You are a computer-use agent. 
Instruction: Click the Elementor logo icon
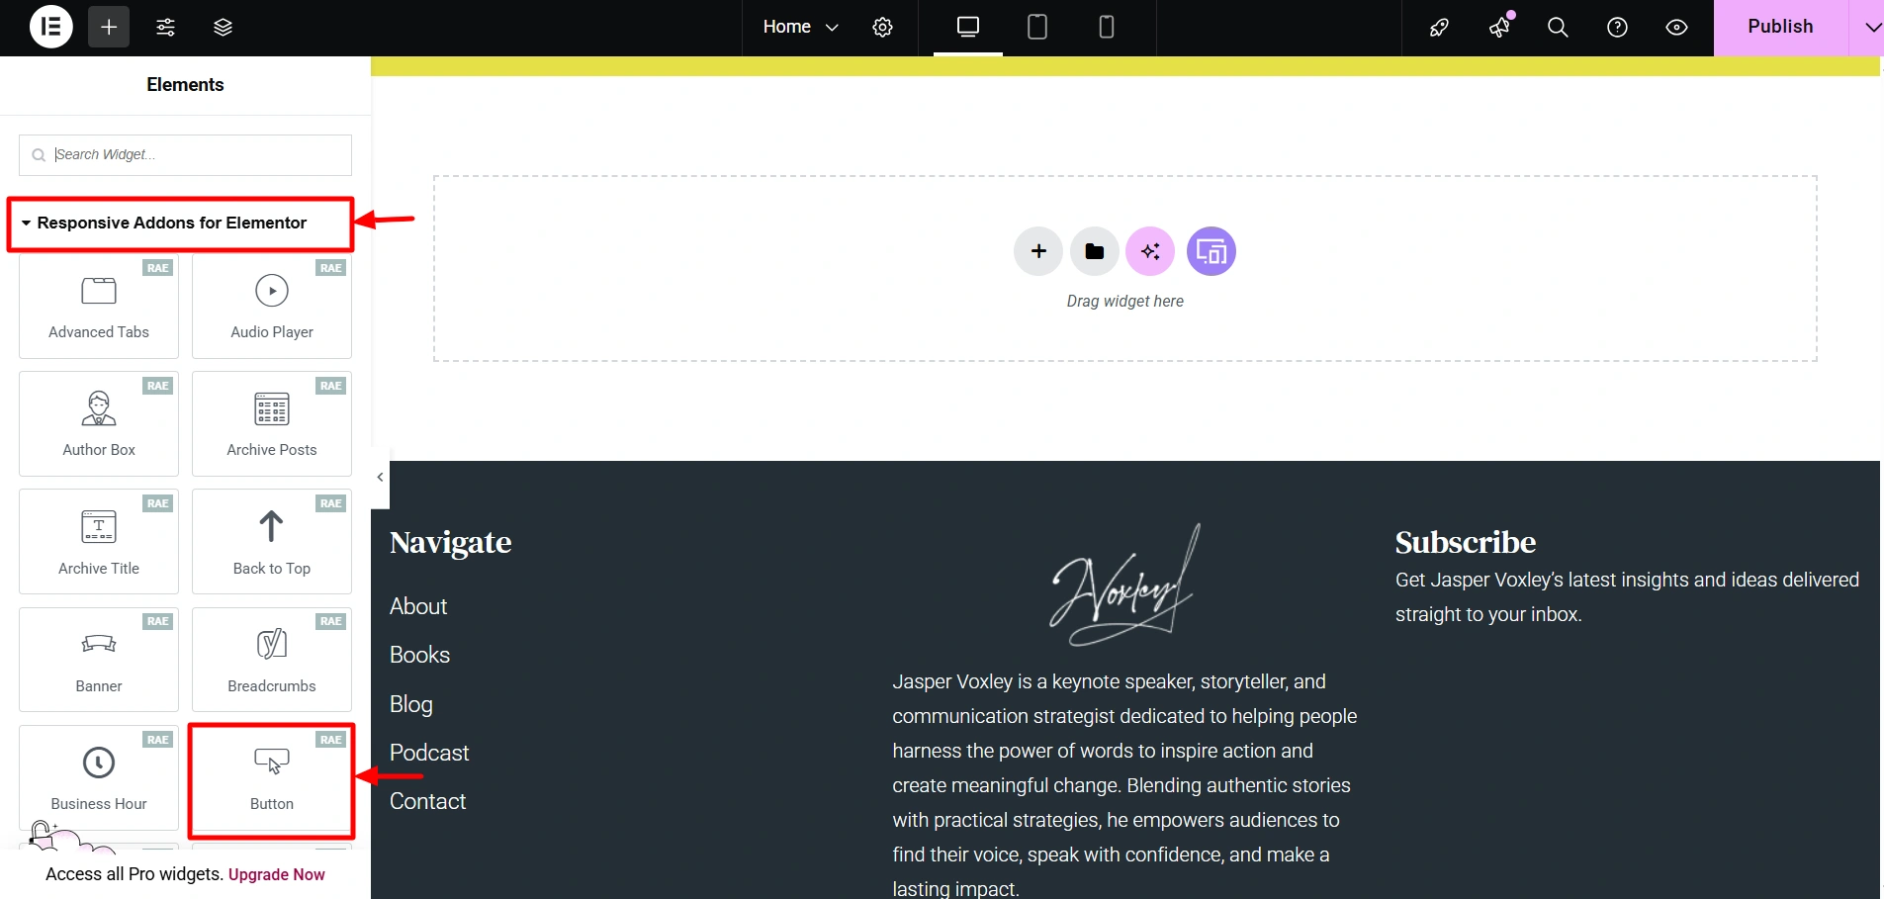(51, 27)
